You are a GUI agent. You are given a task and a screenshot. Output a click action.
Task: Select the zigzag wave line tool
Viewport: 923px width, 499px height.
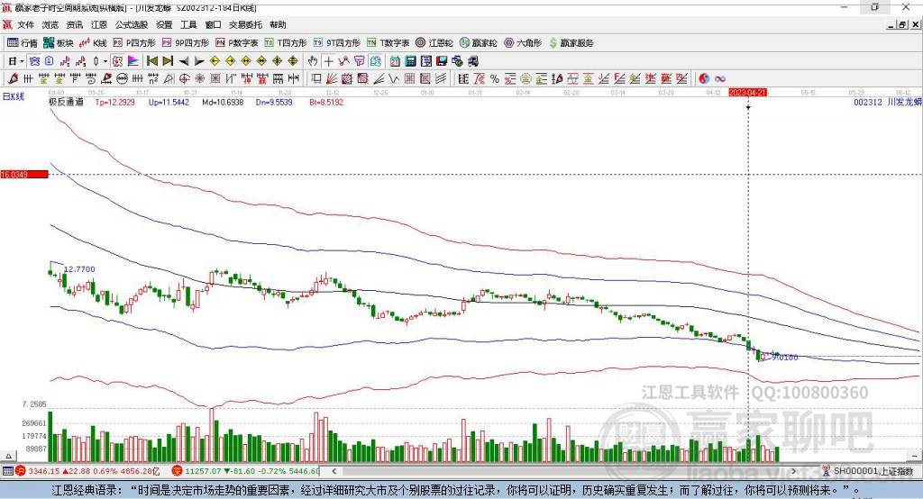(393, 78)
